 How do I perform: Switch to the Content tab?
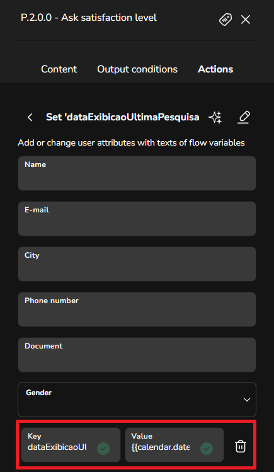point(59,69)
